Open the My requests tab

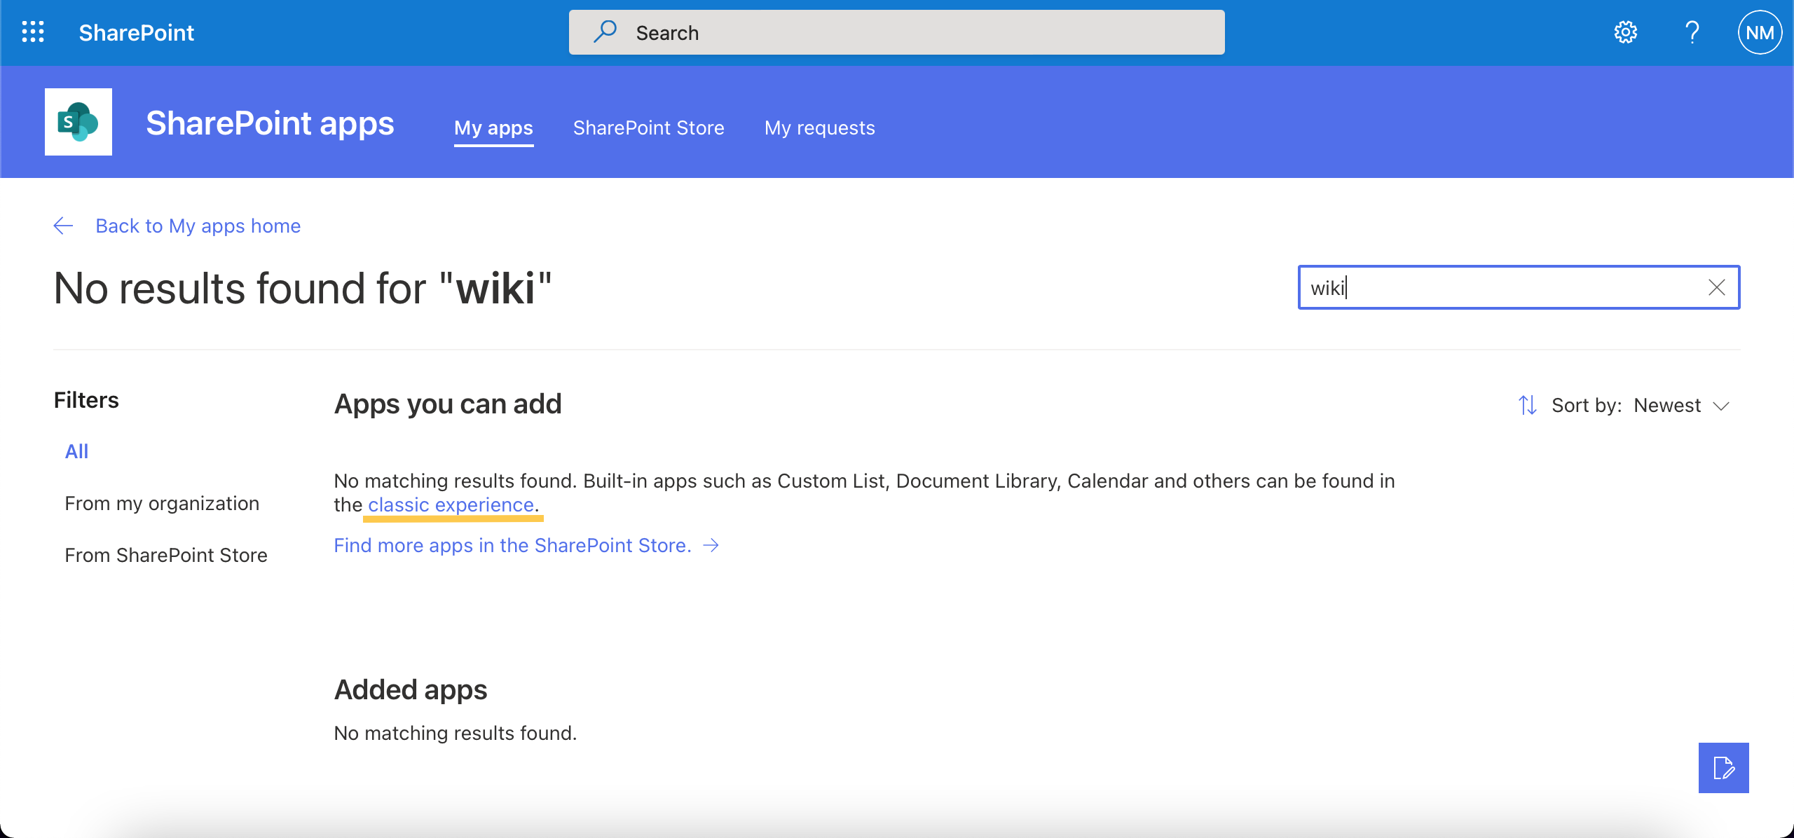(819, 128)
